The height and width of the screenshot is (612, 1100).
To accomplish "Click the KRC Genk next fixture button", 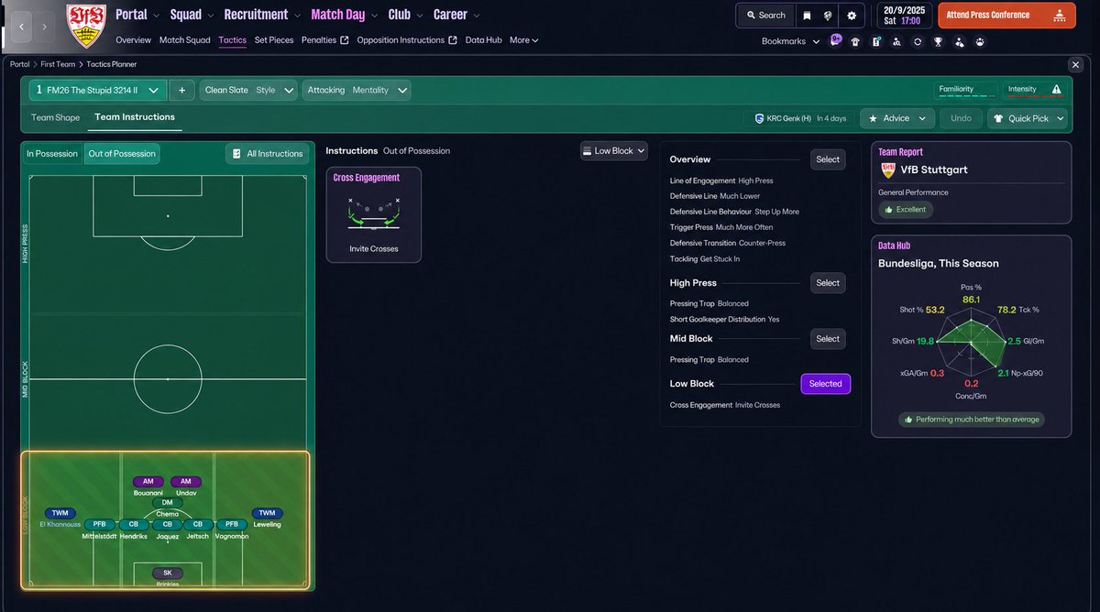I will point(800,118).
